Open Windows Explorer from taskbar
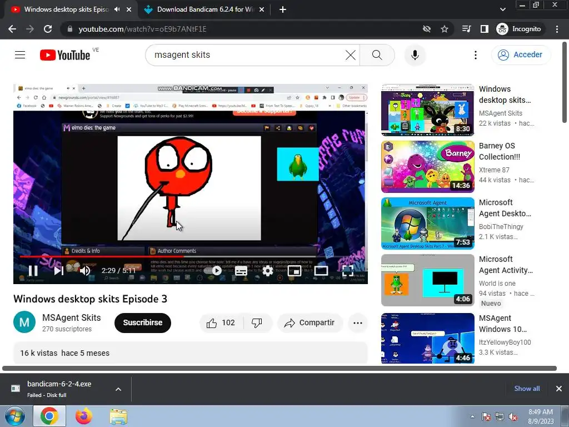This screenshot has width=569, height=427. coord(118,417)
